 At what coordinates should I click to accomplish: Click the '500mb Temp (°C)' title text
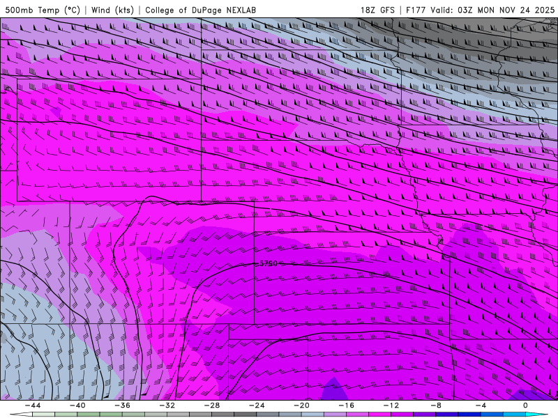[x=43, y=10]
